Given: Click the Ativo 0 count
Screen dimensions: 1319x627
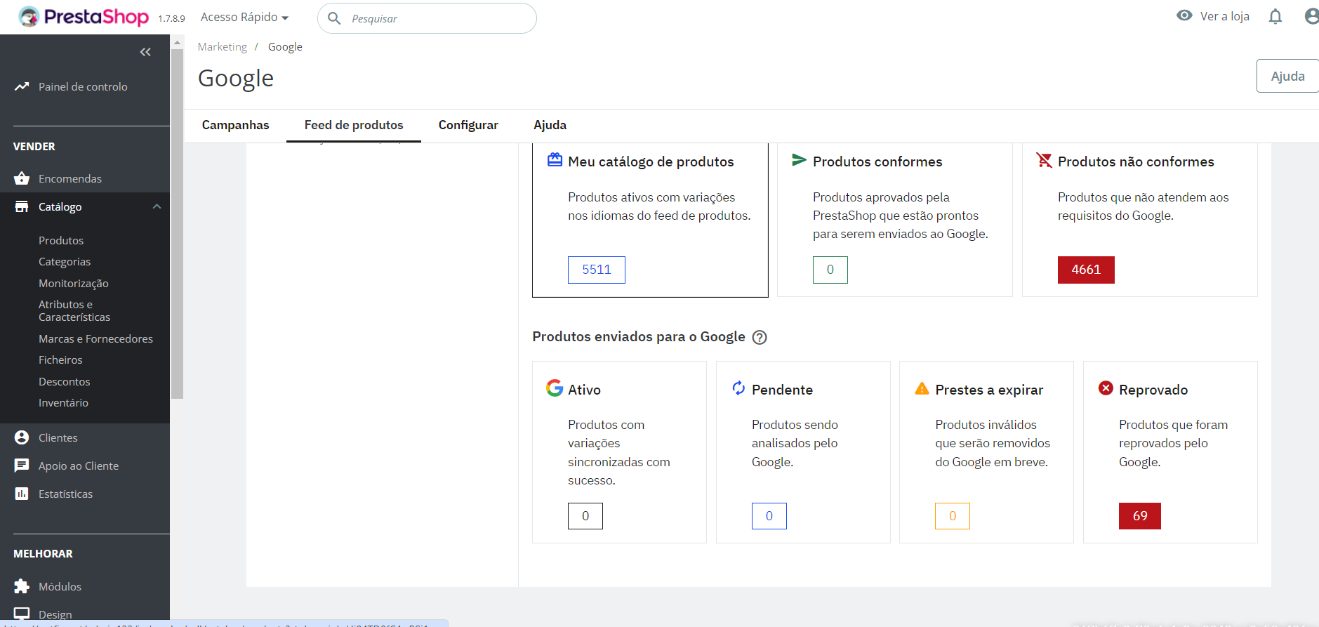Looking at the screenshot, I should (x=585, y=516).
